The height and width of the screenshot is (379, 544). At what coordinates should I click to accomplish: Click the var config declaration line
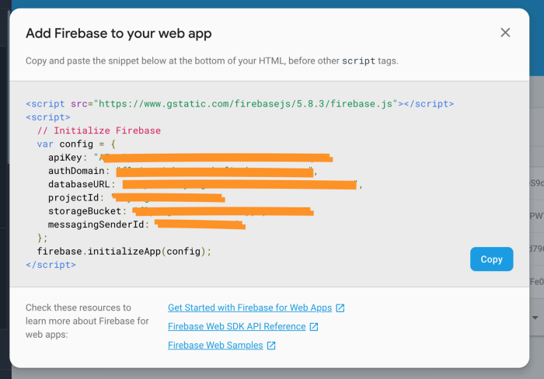coord(77,144)
